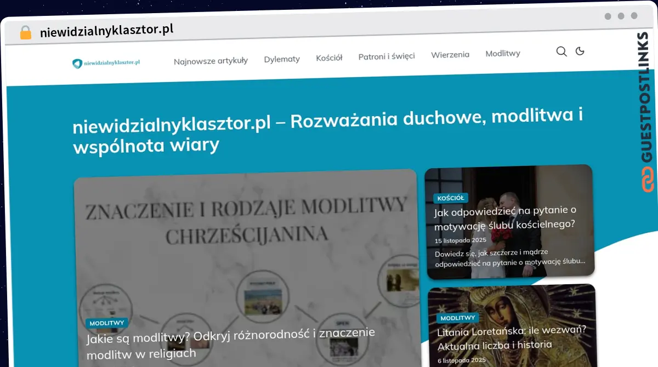Open Modlitwy menu item
This screenshot has height=367, width=658.
click(x=503, y=53)
